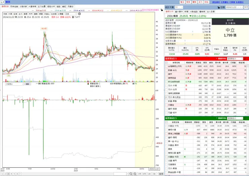Switch to 個股分析 tab

click(51, 6)
